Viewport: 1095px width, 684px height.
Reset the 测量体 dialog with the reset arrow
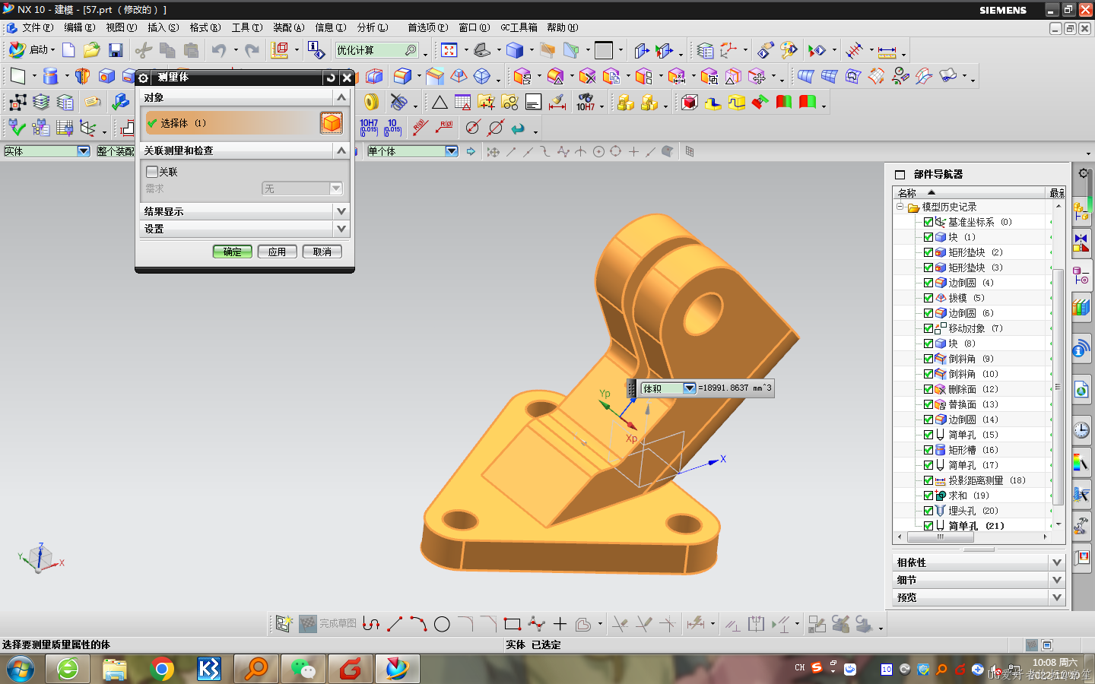click(331, 78)
